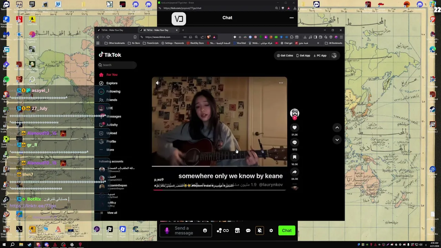The height and width of the screenshot is (248, 441).
Task: Click the TikTok search field
Action: pyautogui.click(x=117, y=65)
